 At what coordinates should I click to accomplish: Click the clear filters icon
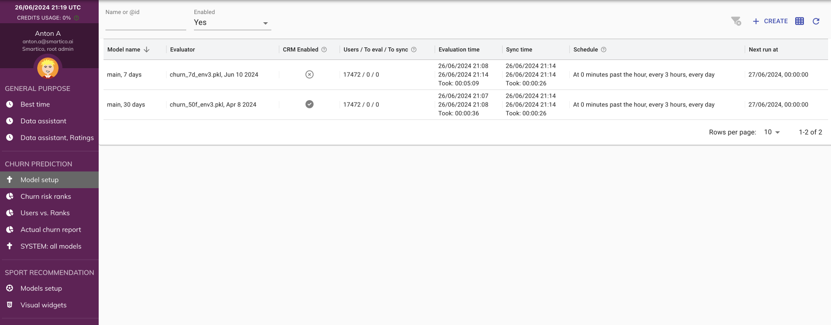pyautogui.click(x=736, y=21)
